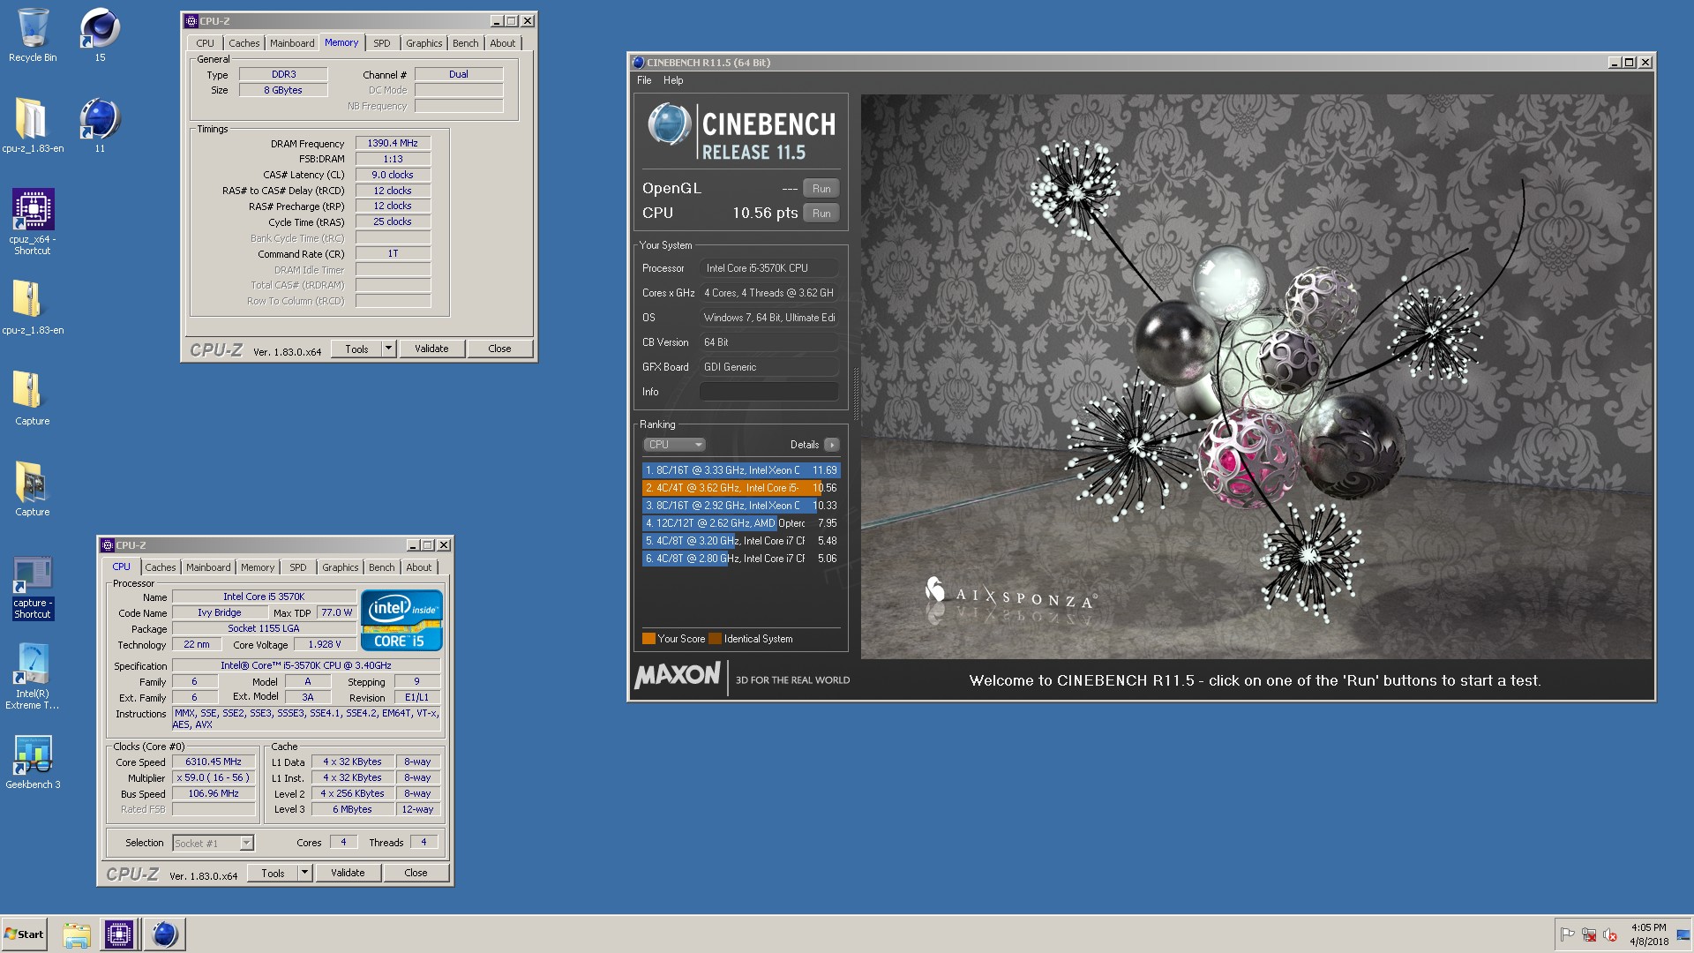
Task: Switch to CPU-Z via taskbar icon
Action: coord(119,934)
